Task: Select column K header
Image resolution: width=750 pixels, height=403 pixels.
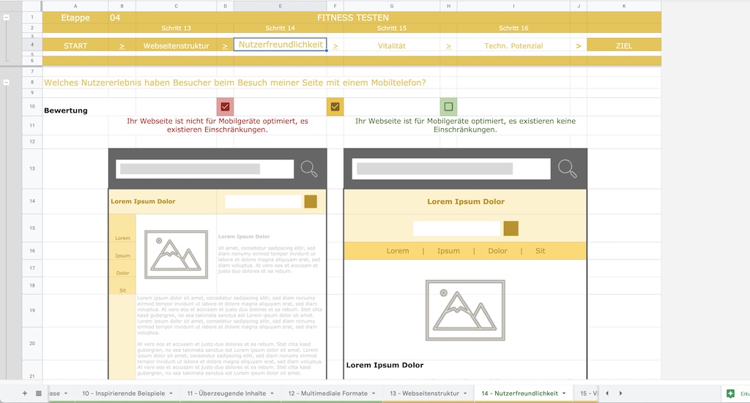Action: pos(624,6)
